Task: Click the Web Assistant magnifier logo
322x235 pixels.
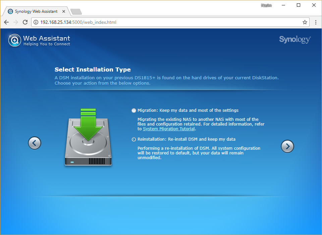Action: (x=14, y=40)
